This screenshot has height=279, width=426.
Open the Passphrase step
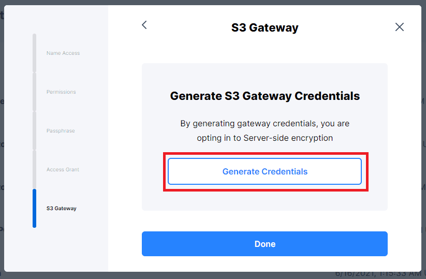[61, 130]
